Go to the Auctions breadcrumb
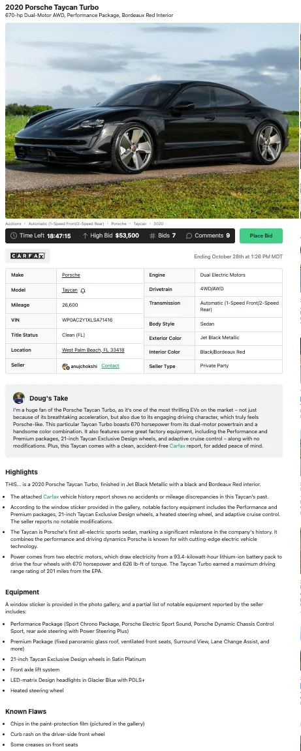The image size is (301, 751). tap(14, 224)
